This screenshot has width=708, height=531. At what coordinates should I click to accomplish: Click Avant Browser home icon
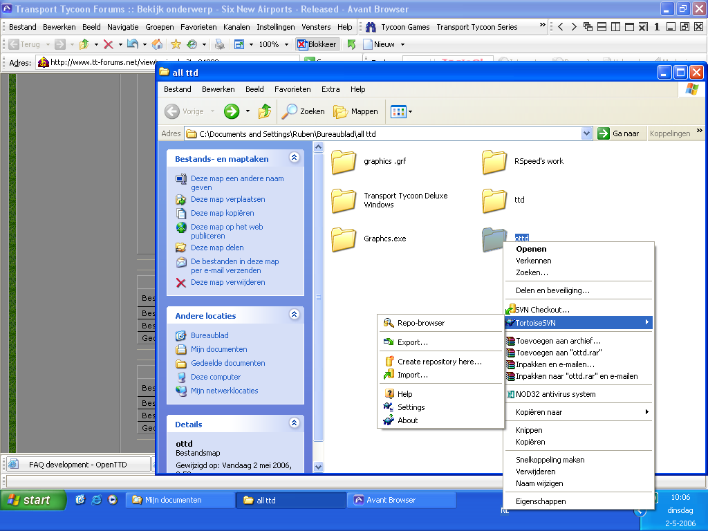click(157, 44)
